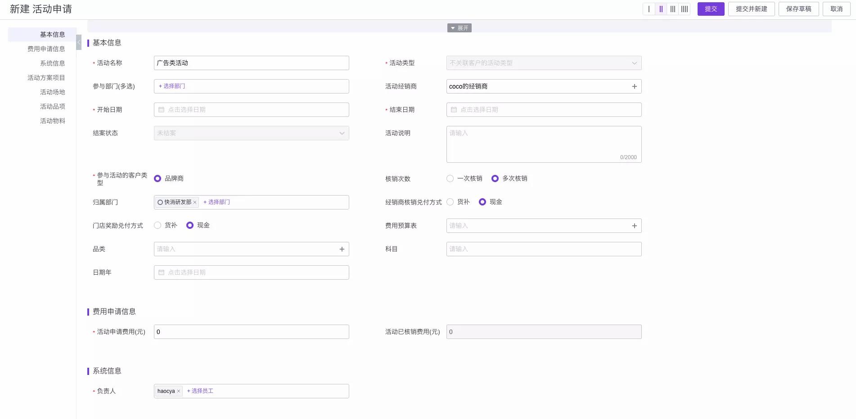This screenshot has height=419, width=856.
Task: Collapse the left sidebar navigation arrow
Action: click(79, 42)
